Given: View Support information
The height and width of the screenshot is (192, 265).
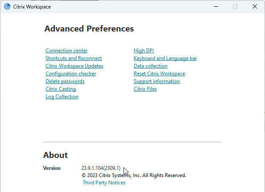Looking at the screenshot, I should click(157, 81).
